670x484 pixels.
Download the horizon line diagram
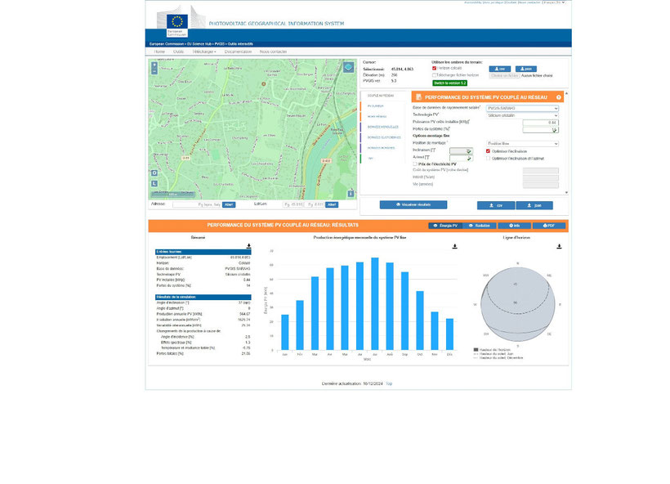559,246
